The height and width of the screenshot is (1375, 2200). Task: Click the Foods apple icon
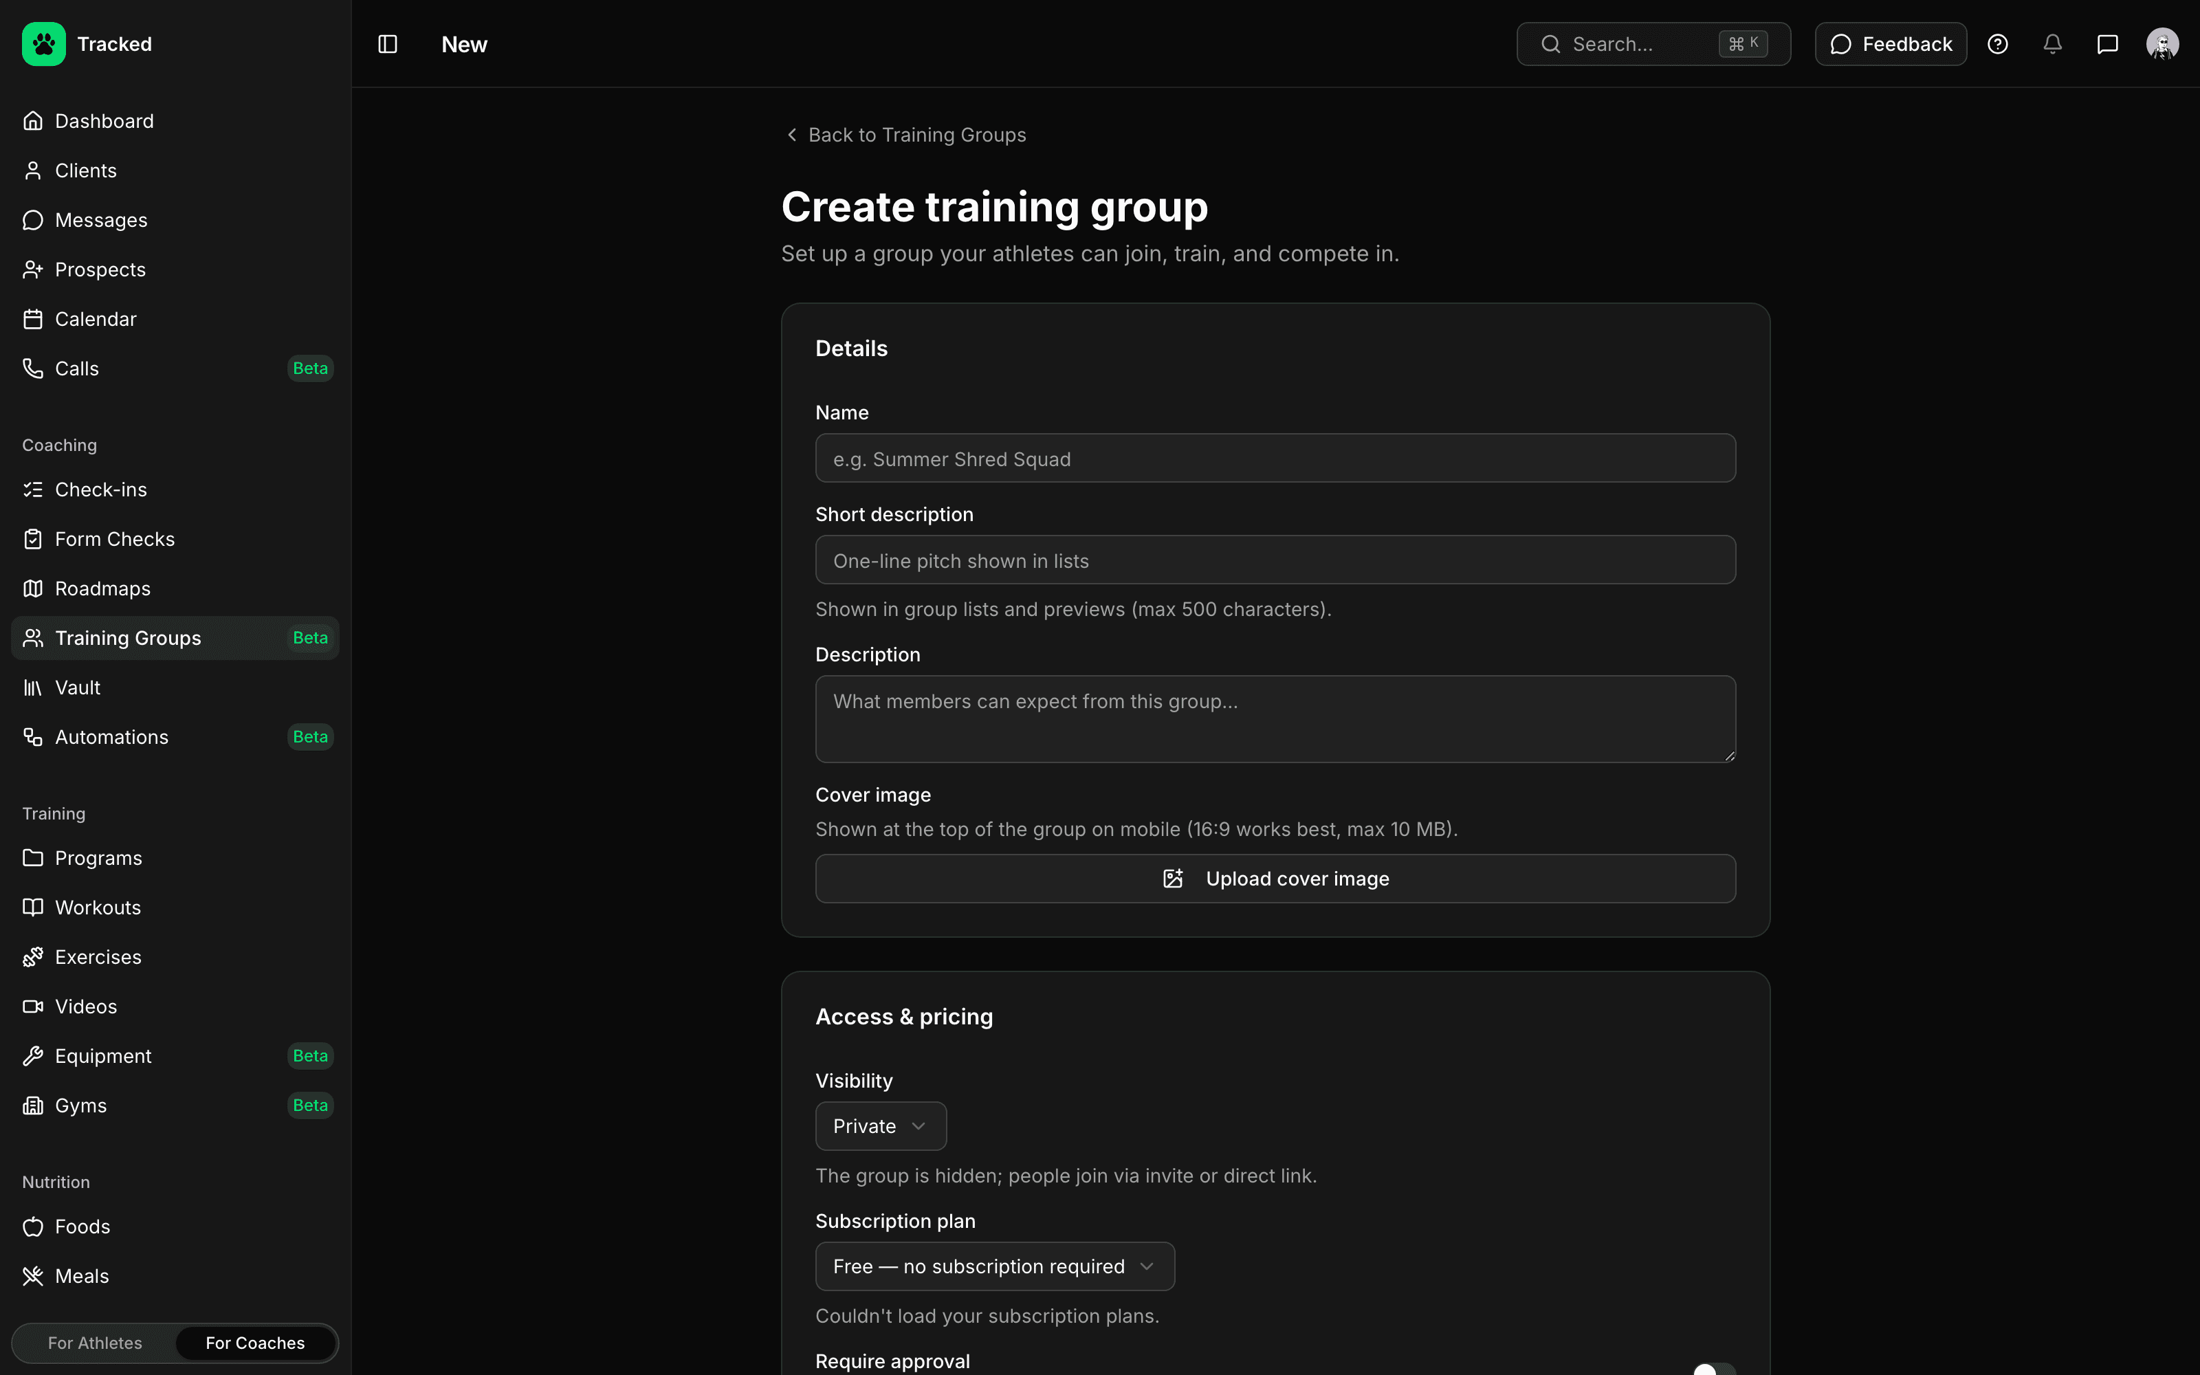tap(33, 1226)
